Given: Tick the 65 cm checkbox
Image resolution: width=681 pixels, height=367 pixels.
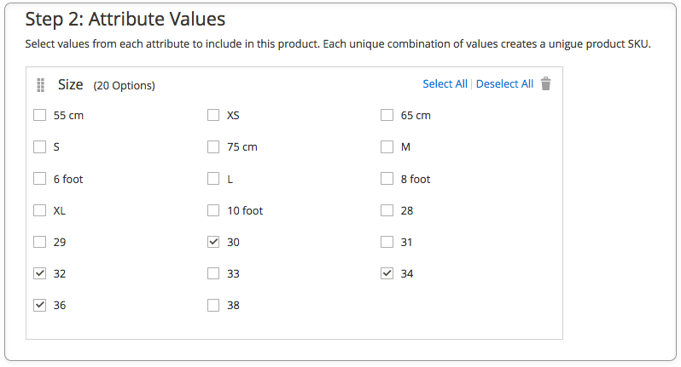Looking at the screenshot, I should (387, 115).
